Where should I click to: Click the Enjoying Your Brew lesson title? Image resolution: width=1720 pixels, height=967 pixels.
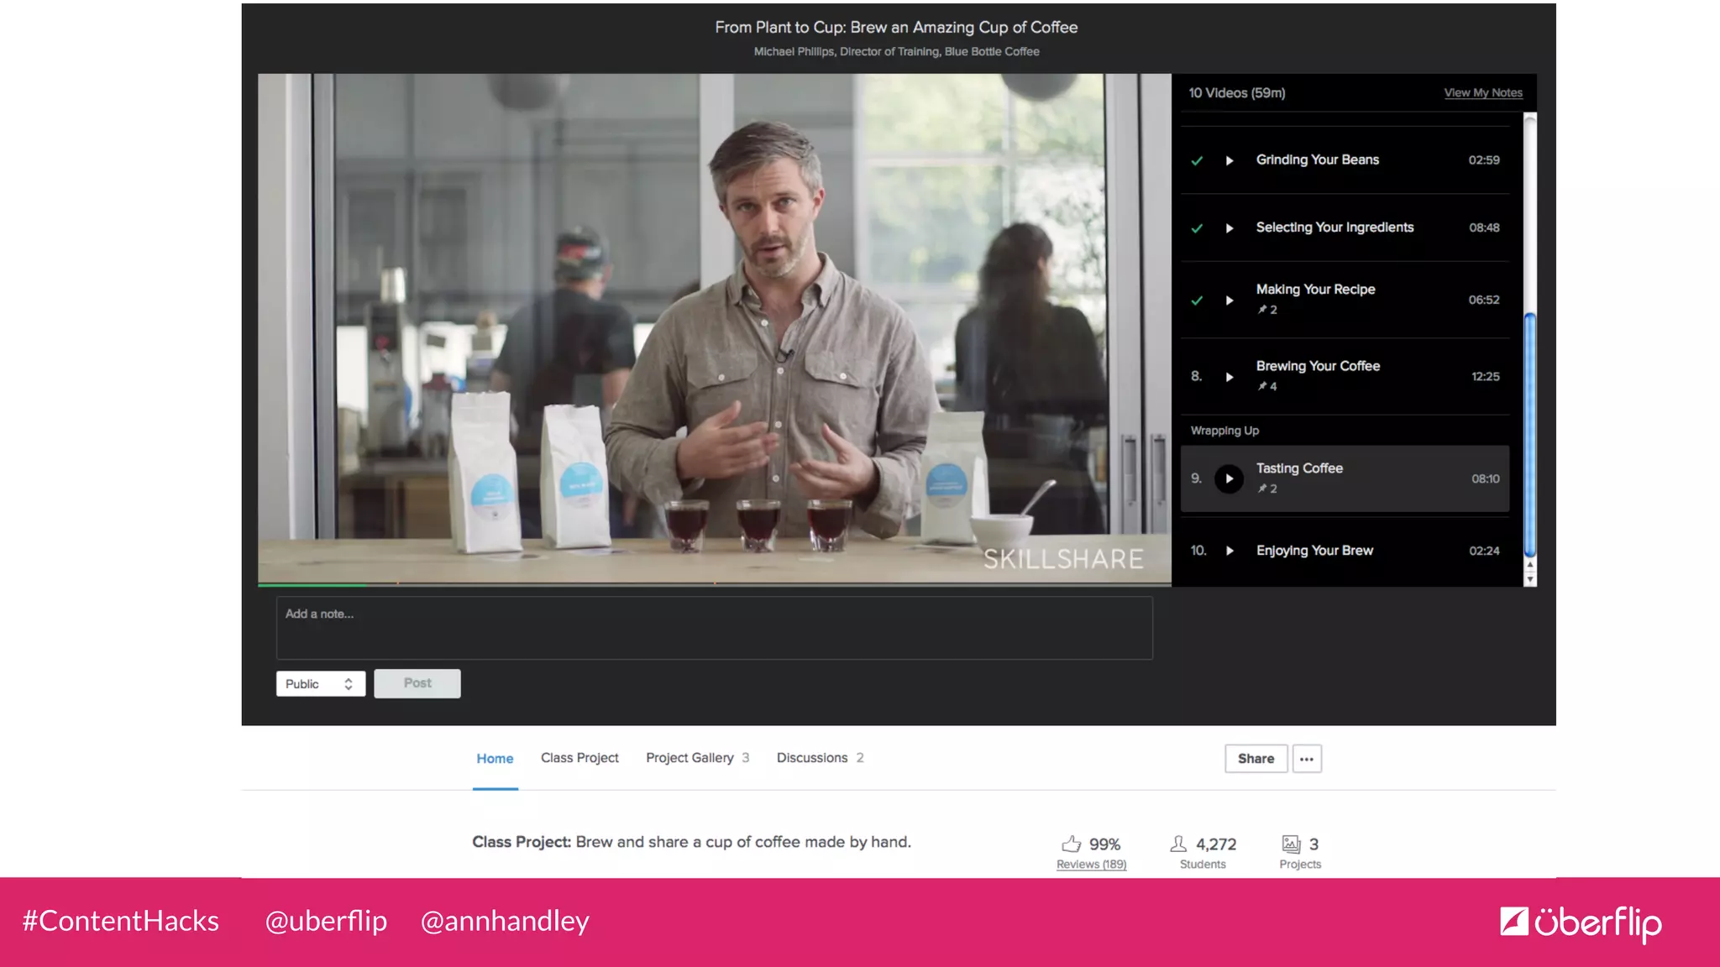1314,551
